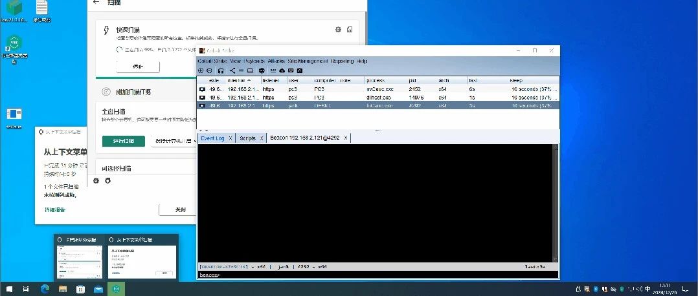Open the Help menu in Cobalt Strike
The width and height of the screenshot is (698, 296).
coord(363,61)
